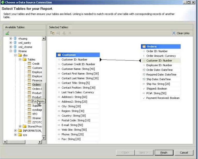
Task: Click the dbo folder icon
Action: [20, 55]
